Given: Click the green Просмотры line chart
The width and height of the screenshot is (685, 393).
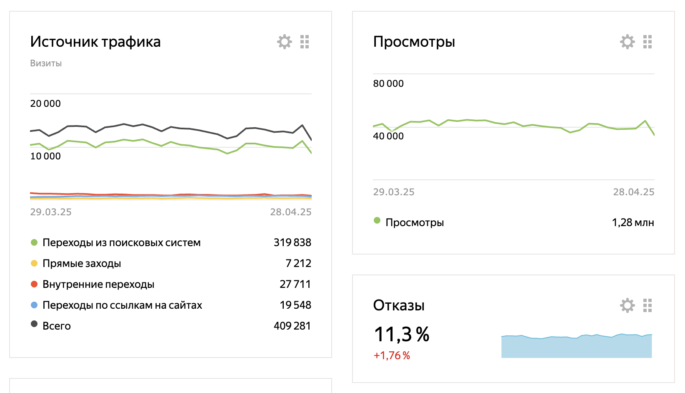Looking at the screenshot, I should [x=514, y=127].
